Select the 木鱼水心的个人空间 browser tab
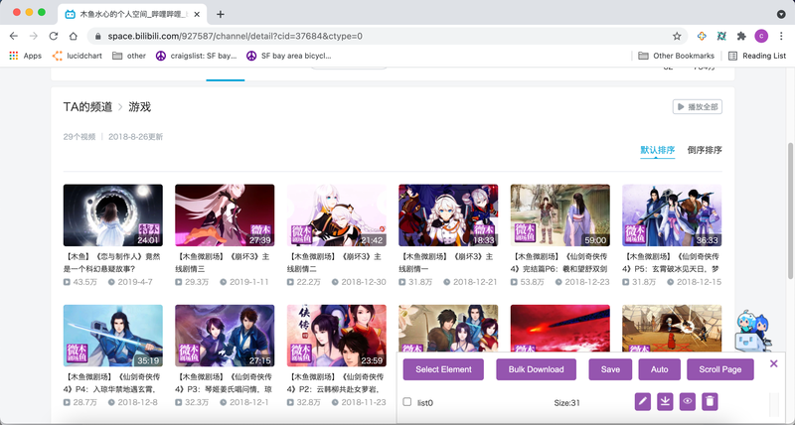The width and height of the screenshot is (795, 425). (132, 14)
